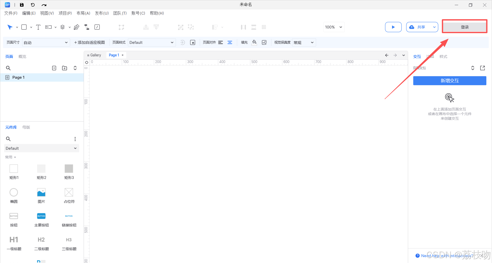Open the 页面样式 Default dropdown
Image resolution: width=492 pixels, height=263 pixels.
click(x=152, y=43)
